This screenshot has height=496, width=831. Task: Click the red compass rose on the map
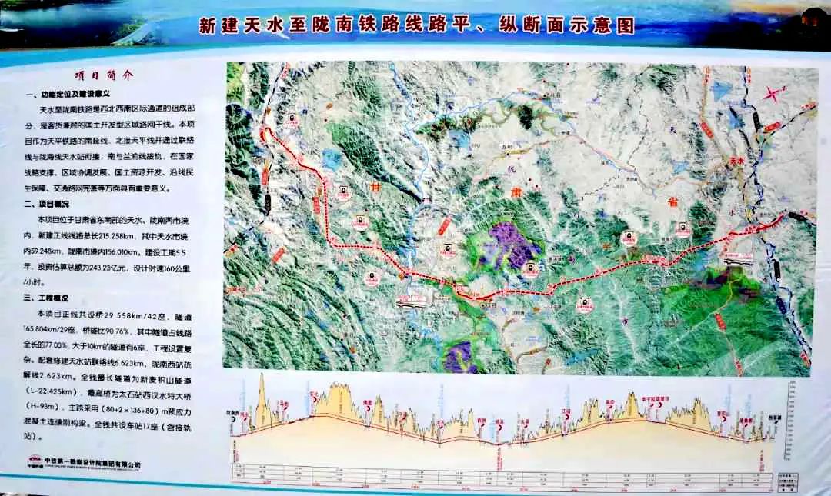pyautogui.click(x=773, y=94)
